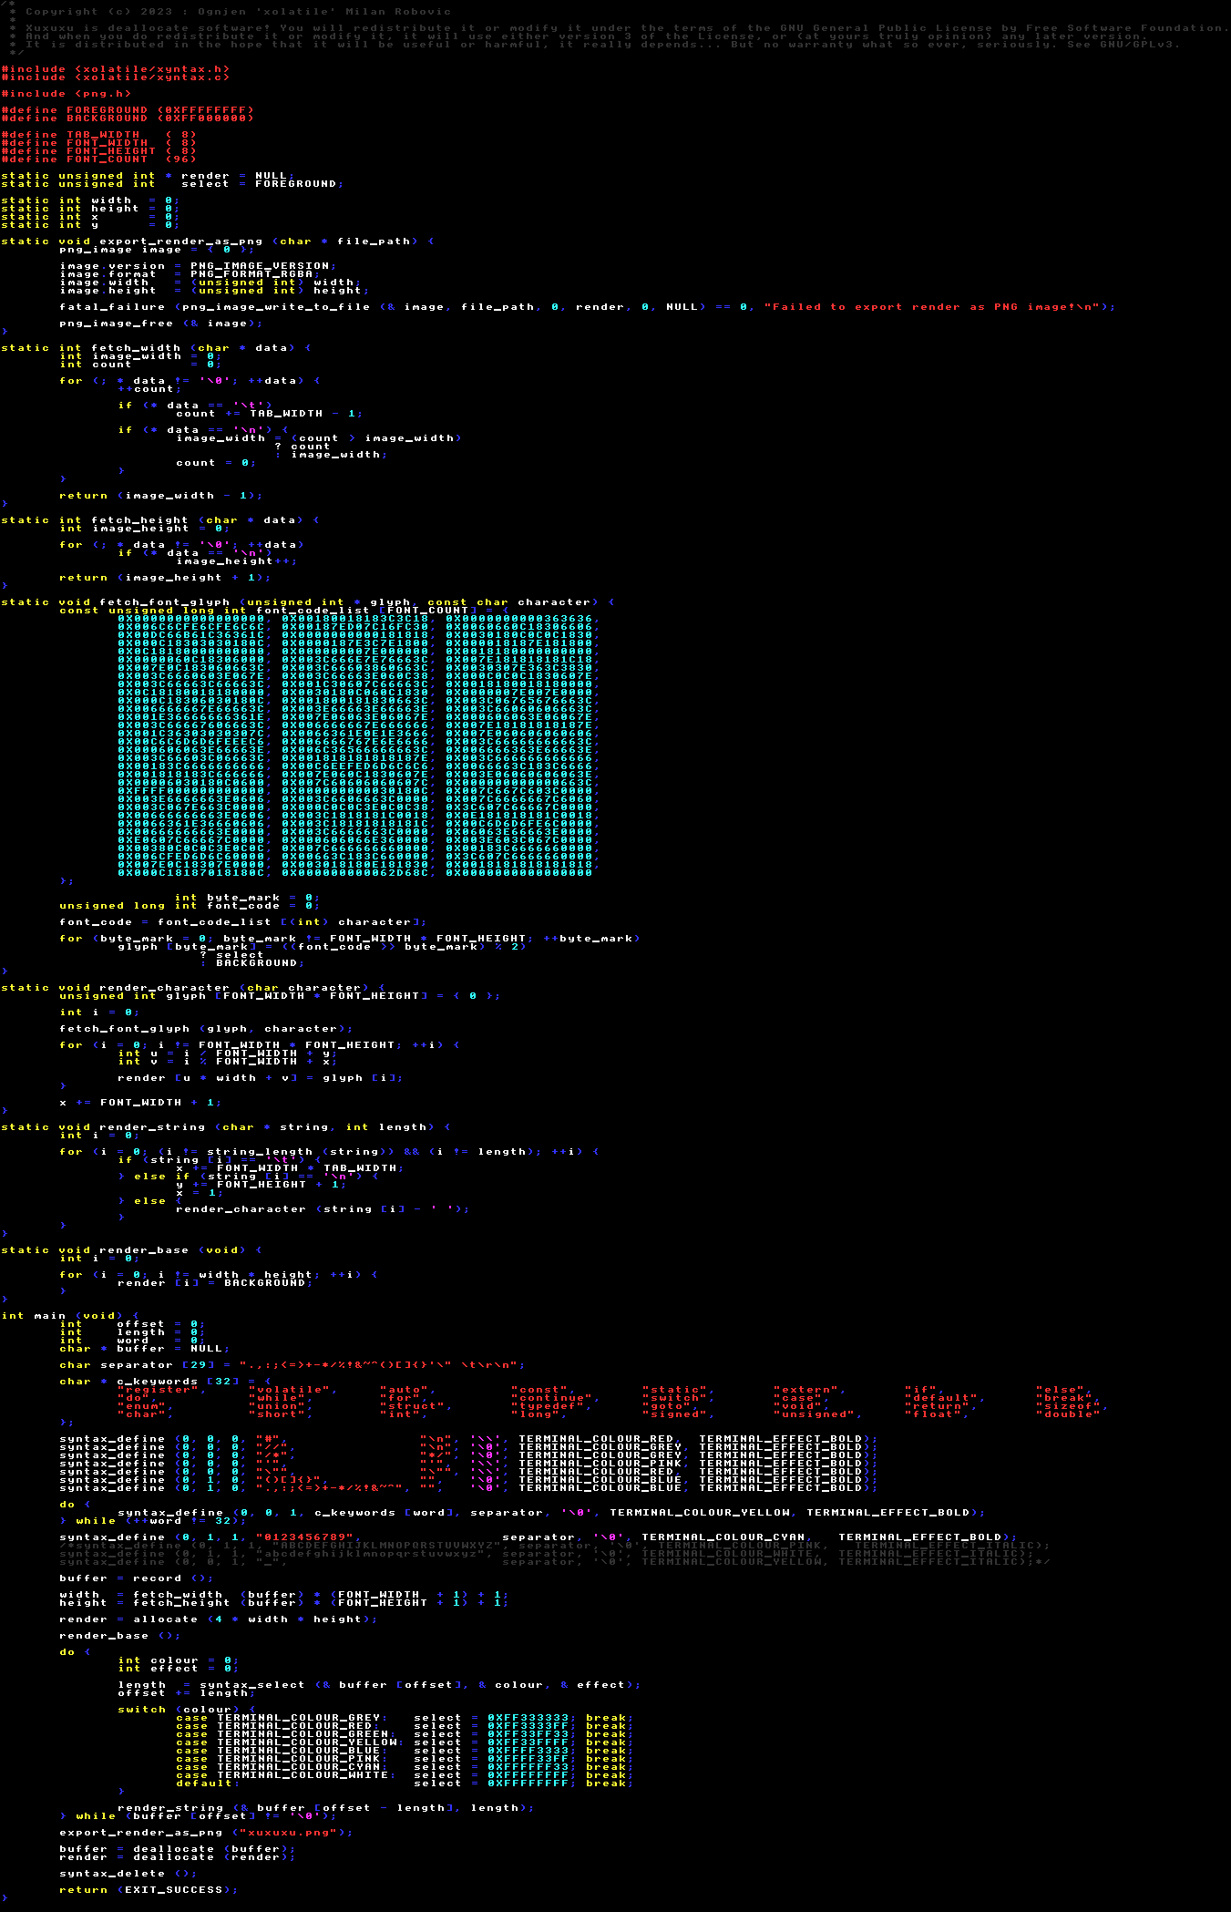Click 'buffer = record ();'
Viewport: 1231px width, 1912px height.
click(136, 1578)
